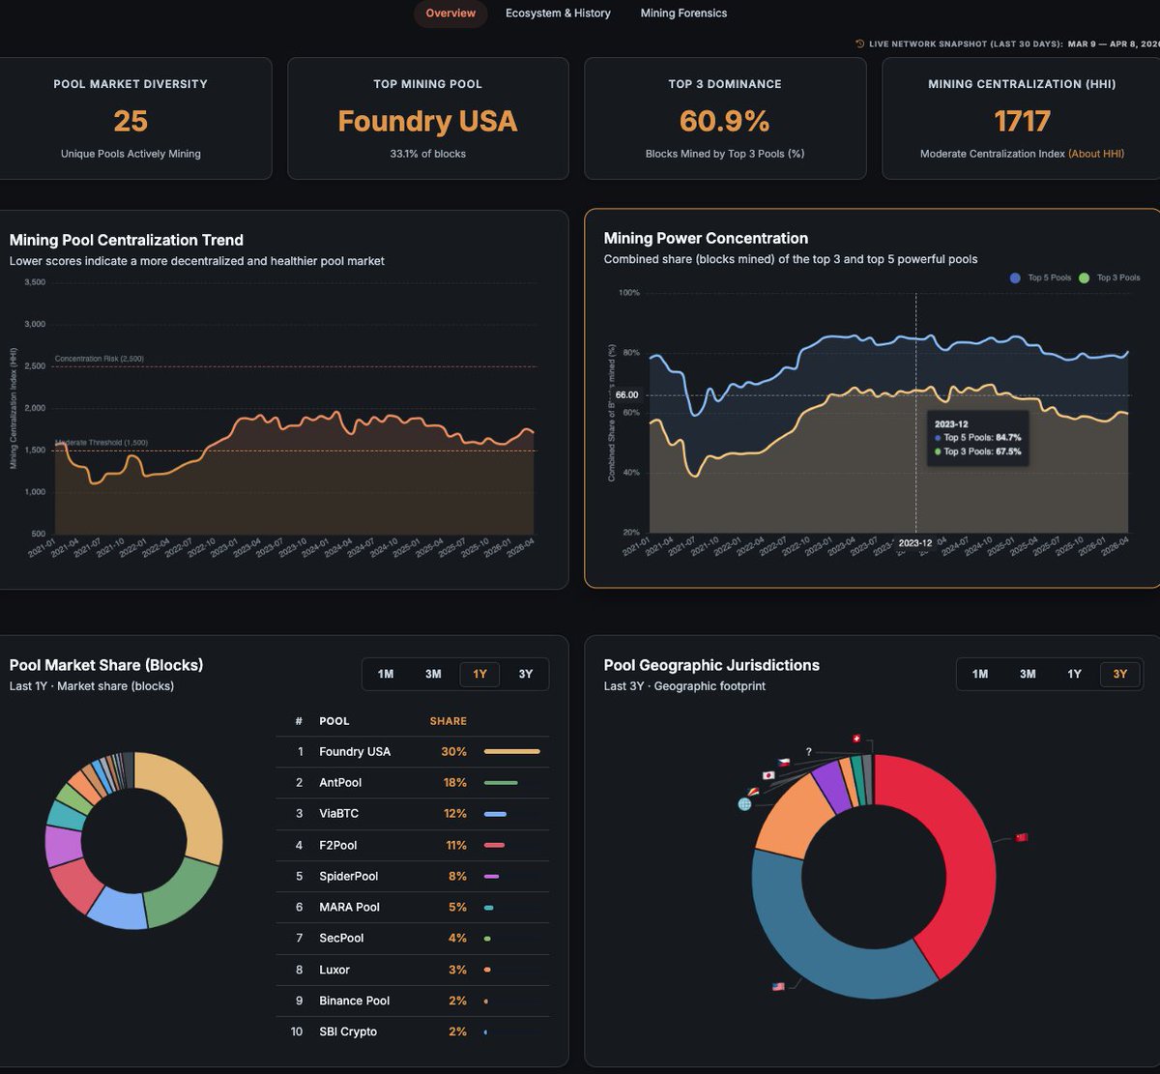
Task: Click AntPool row in pool table
Action: (x=413, y=782)
